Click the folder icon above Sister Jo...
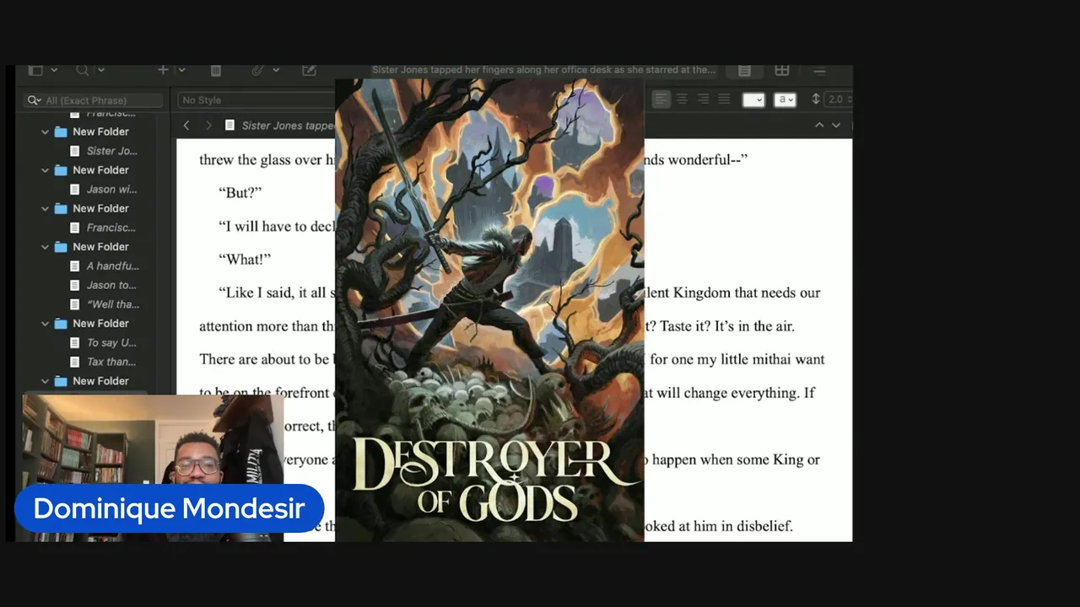Viewport: 1080px width, 607px height. [61, 132]
